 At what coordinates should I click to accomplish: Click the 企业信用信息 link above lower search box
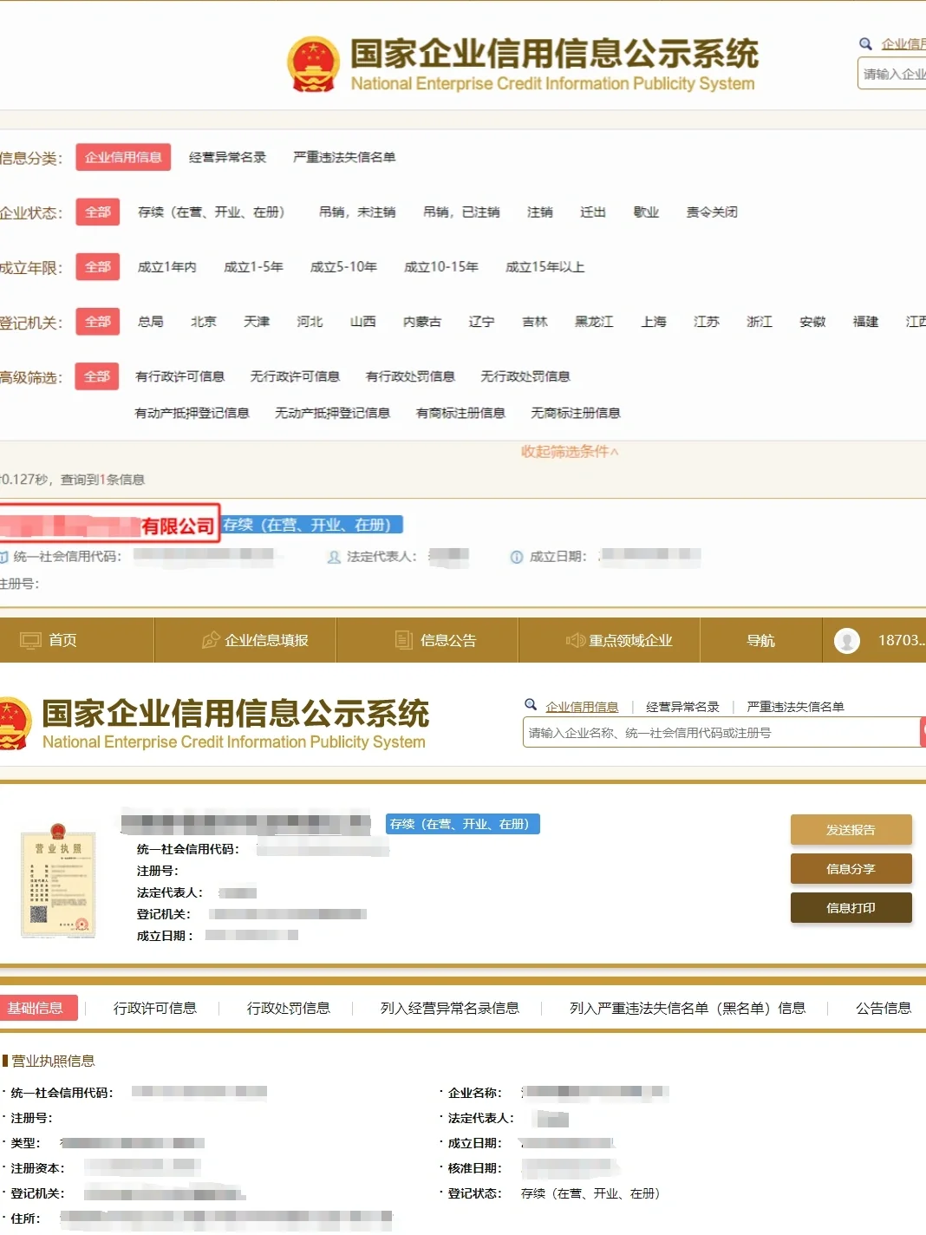pyautogui.click(x=582, y=707)
